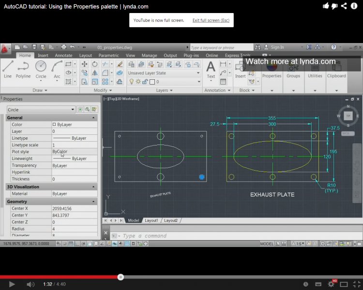The width and height of the screenshot is (363, 290).
Task: Select the Line drawing tool
Action: click(x=8, y=69)
